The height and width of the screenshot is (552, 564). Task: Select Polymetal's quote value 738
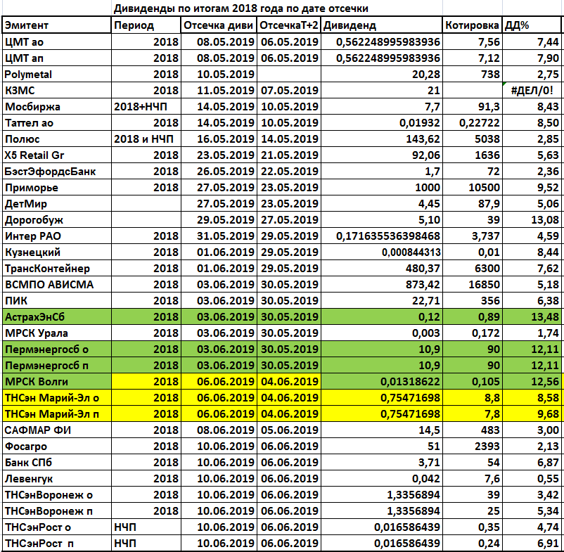tap(473, 74)
